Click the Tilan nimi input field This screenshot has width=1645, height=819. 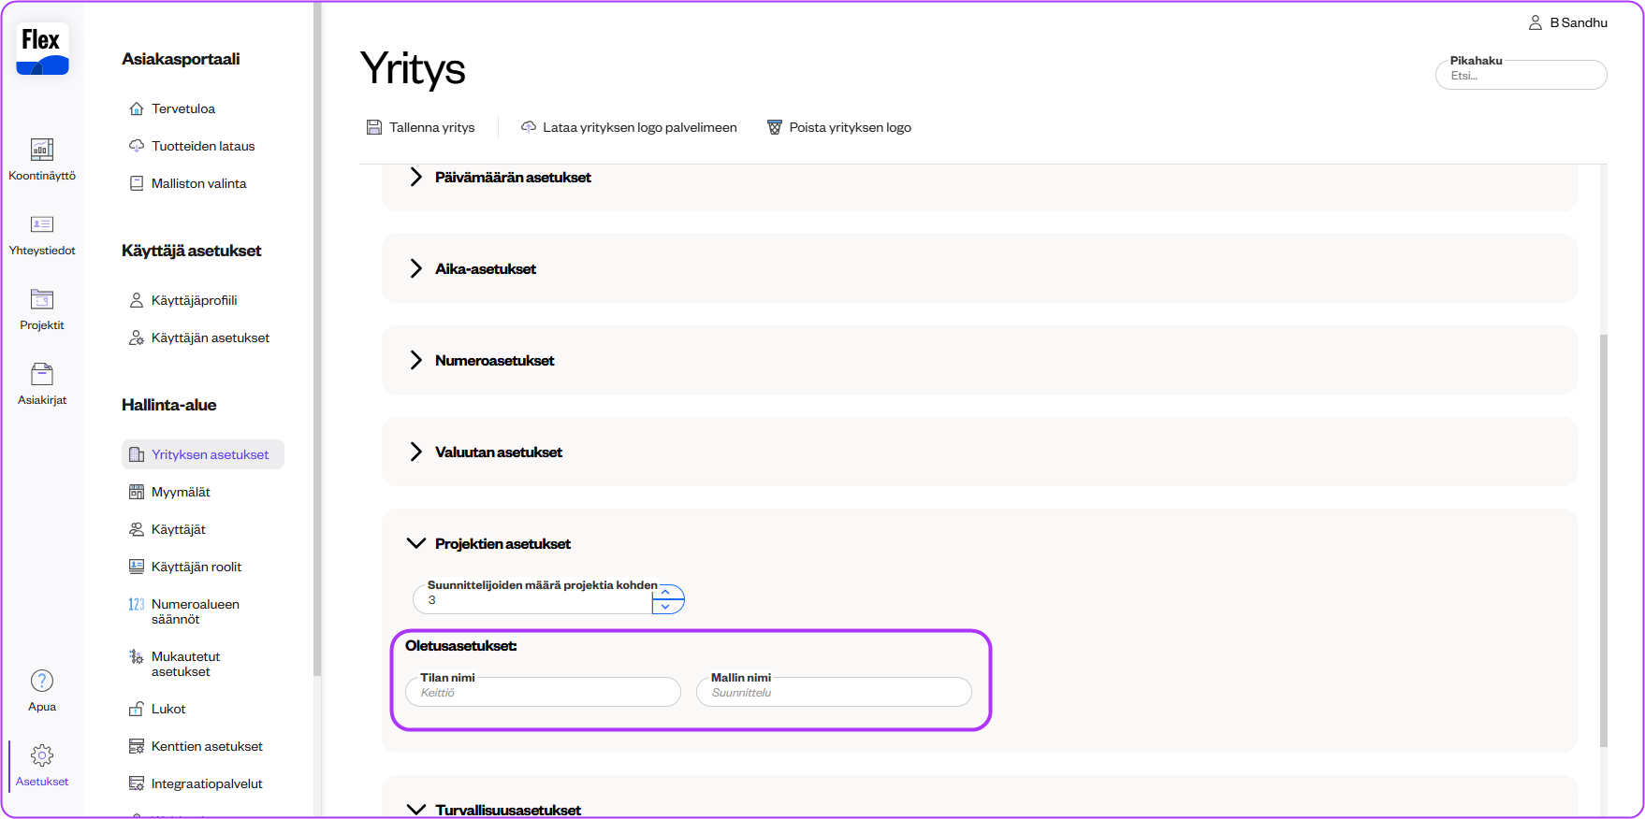tap(543, 692)
